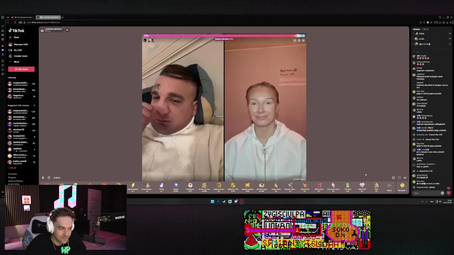This screenshot has height=255, width=454.
Task: Send the Falling for You gift
Action: tap(233, 187)
